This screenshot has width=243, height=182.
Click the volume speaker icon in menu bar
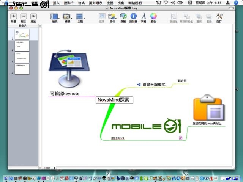[x=173, y=3]
